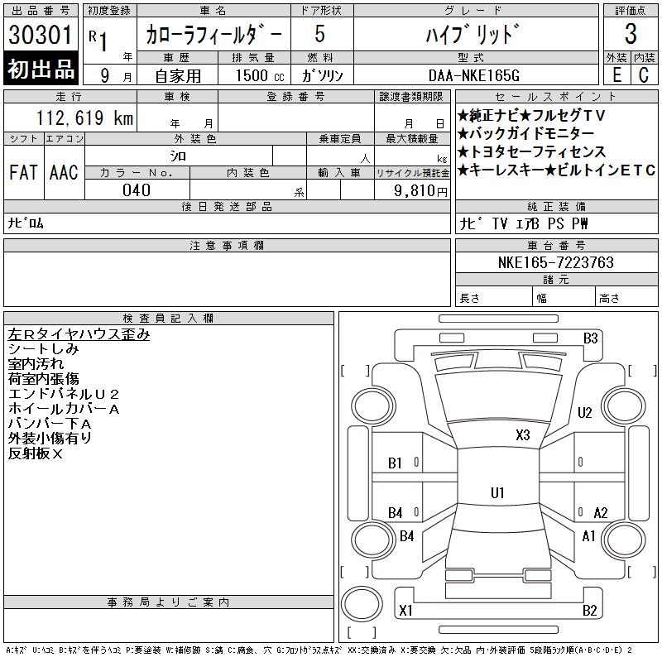This screenshot has width=662, height=662.
Task: Select interior grade C
Action: click(644, 75)
